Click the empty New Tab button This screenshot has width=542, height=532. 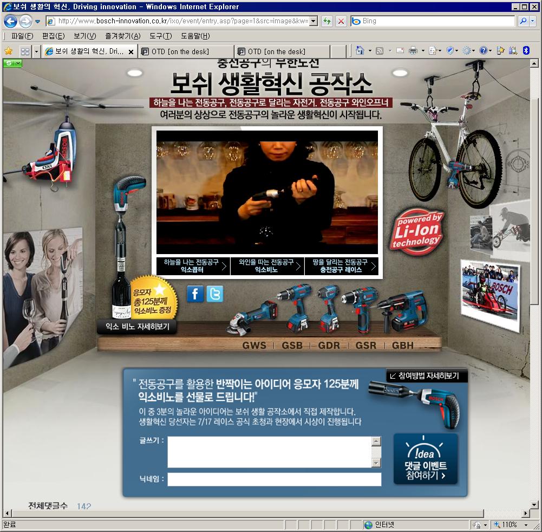[x=338, y=51]
